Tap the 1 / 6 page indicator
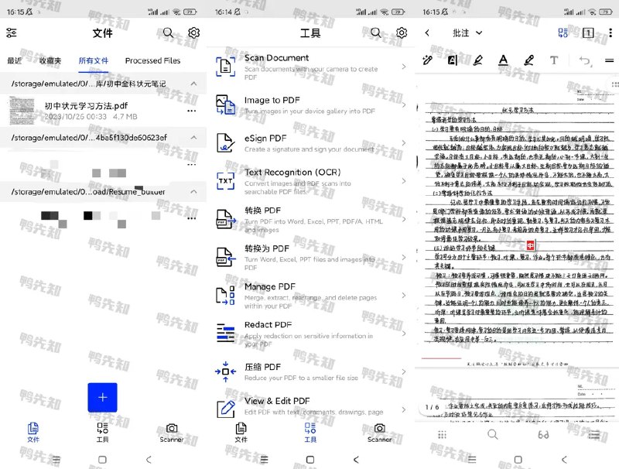The height and width of the screenshot is (469, 619). click(432, 407)
